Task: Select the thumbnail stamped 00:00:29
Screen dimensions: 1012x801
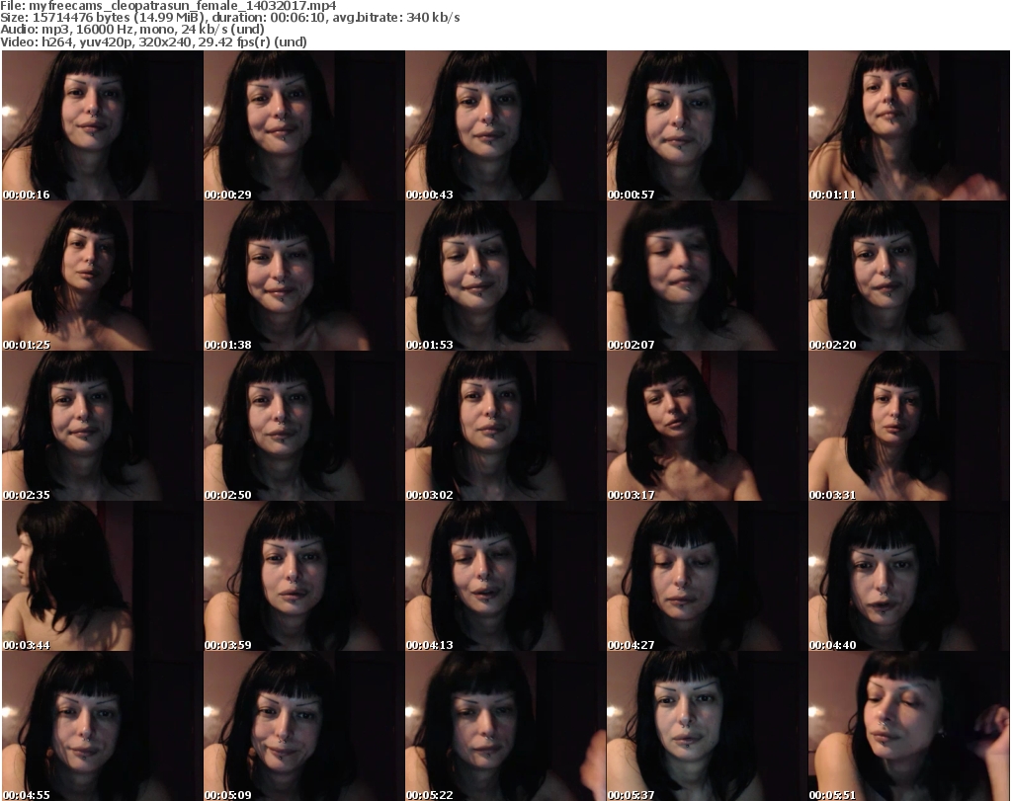Action: point(304,125)
